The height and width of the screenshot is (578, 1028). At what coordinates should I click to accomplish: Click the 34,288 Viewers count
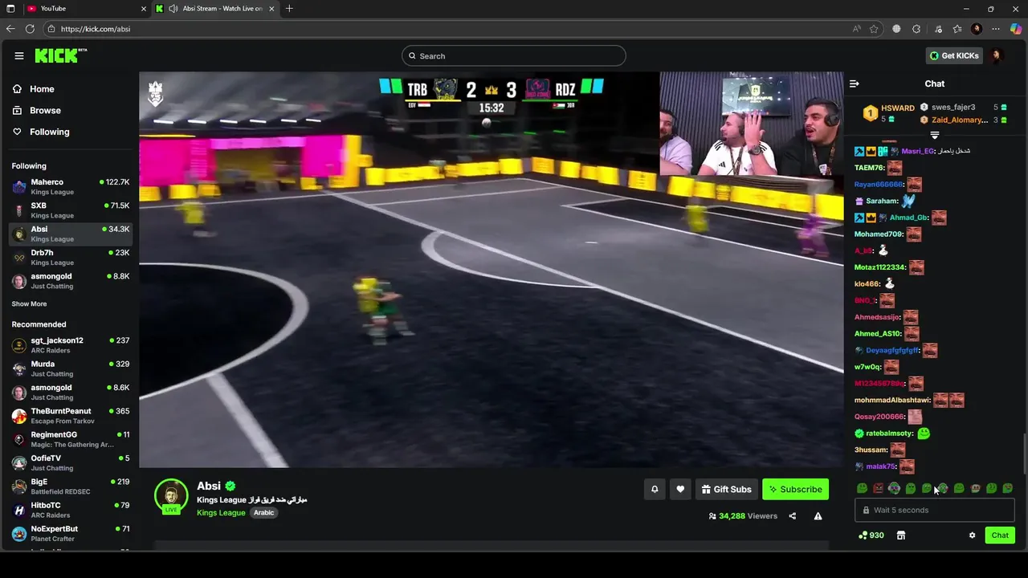pyautogui.click(x=743, y=516)
